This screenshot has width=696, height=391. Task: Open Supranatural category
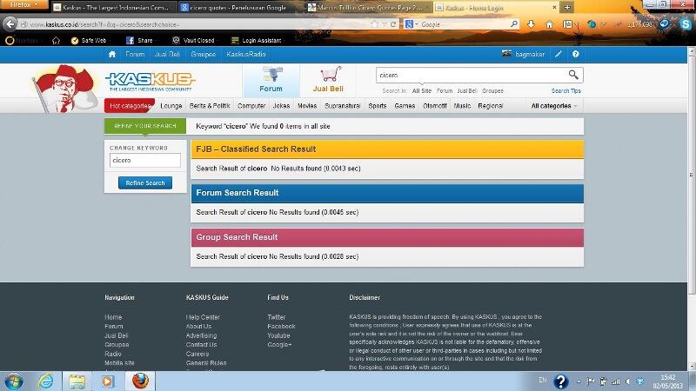342,106
